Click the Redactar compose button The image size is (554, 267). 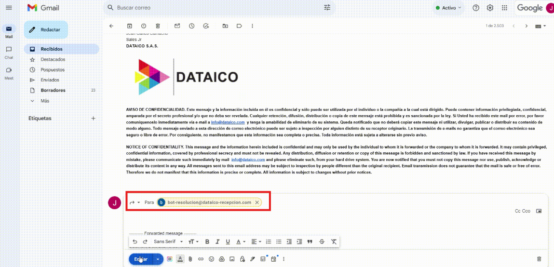(x=46, y=30)
